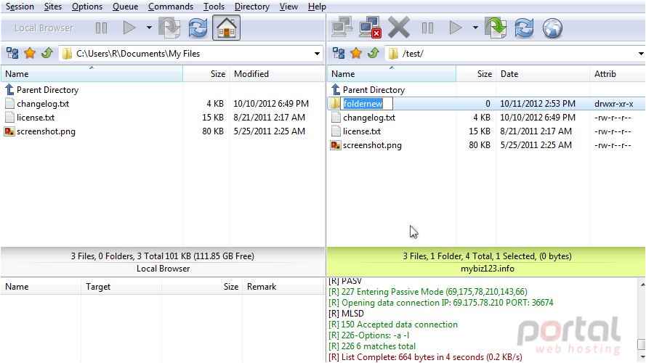Select local license.txt file
The image size is (646, 363).
(x=30, y=118)
